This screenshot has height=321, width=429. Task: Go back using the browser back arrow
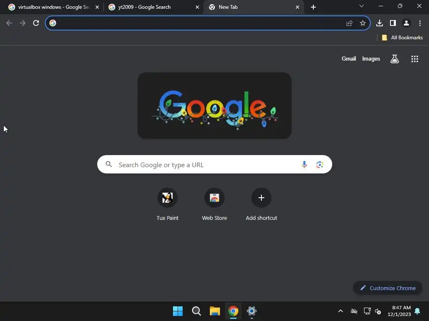(x=9, y=23)
